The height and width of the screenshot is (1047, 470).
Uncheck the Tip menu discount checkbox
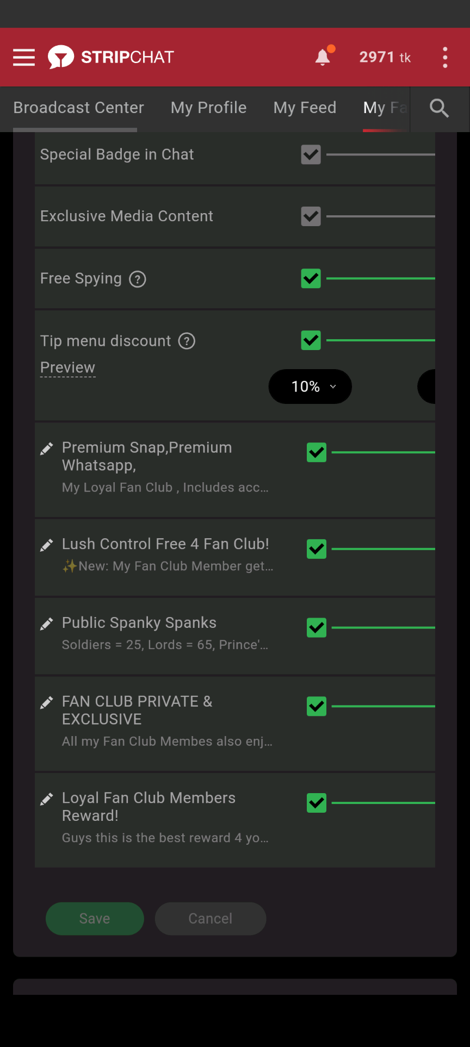[x=311, y=341]
